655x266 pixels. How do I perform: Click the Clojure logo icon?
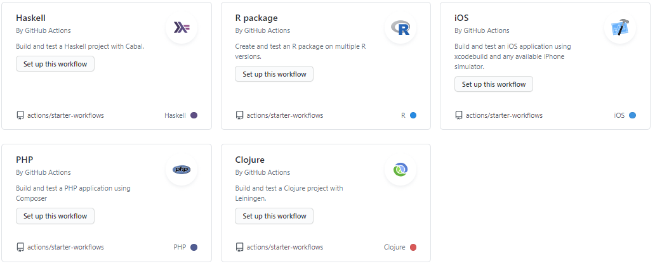pyautogui.click(x=400, y=170)
